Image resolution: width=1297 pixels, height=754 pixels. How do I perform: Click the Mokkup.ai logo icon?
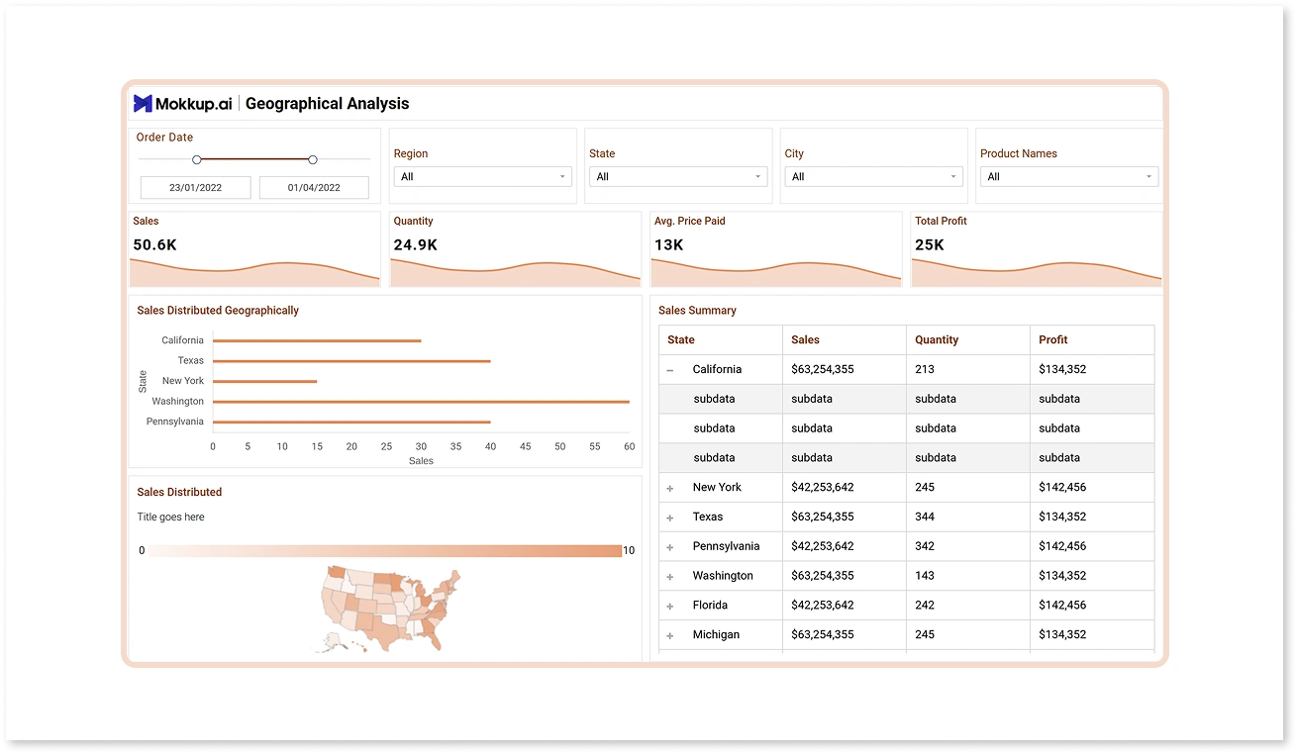click(143, 103)
